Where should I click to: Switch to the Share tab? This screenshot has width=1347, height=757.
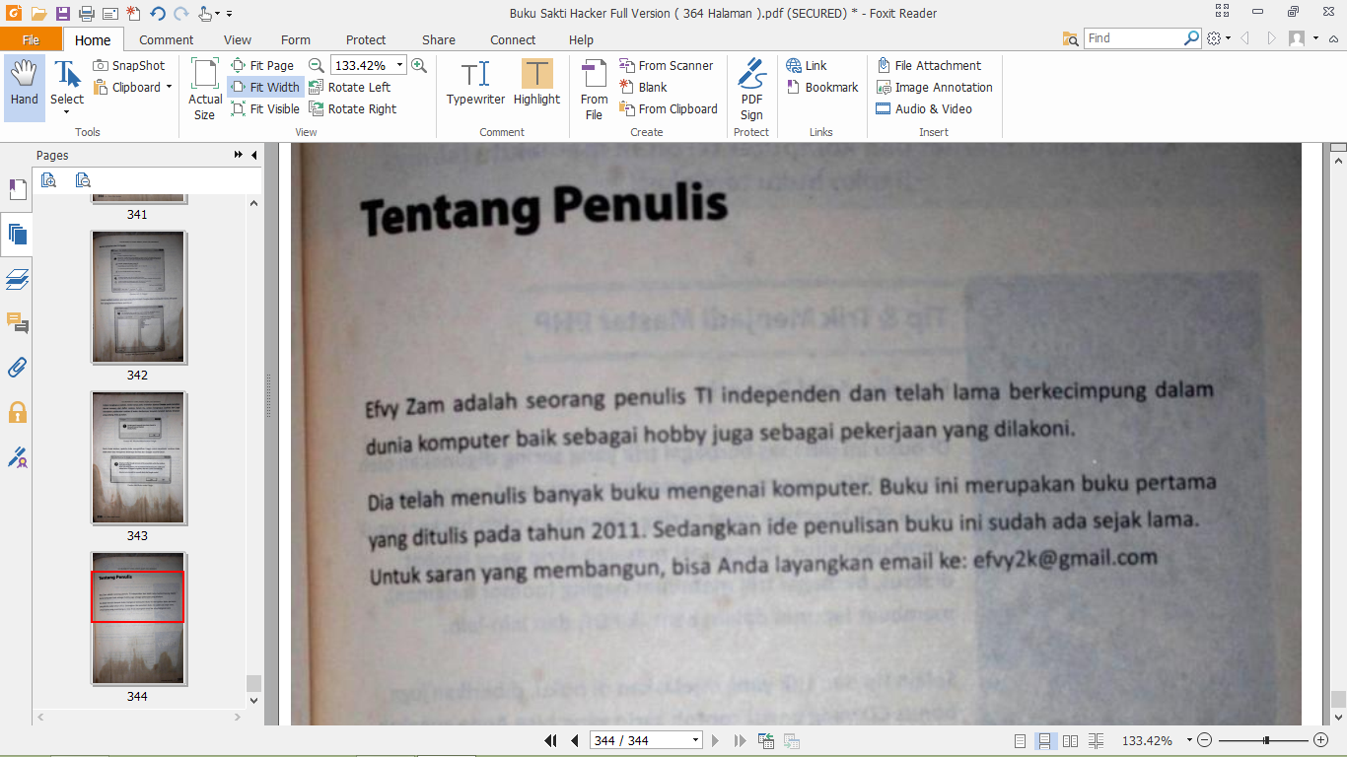point(439,39)
